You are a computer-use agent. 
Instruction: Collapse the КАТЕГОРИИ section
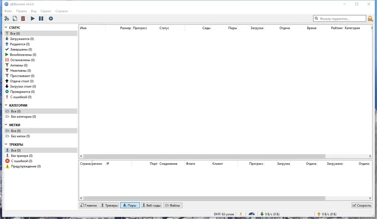tap(6, 105)
